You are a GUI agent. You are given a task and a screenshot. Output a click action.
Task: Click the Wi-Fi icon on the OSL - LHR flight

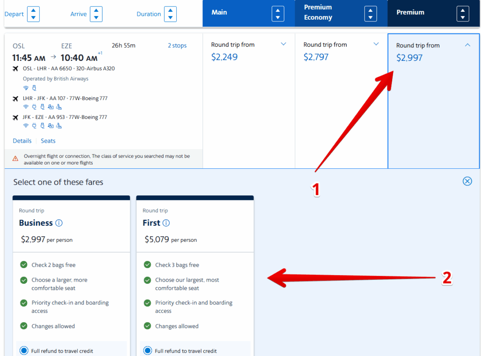click(x=26, y=88)
